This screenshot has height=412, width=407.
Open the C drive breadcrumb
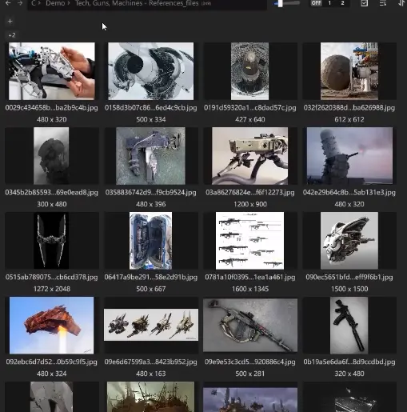34,3
